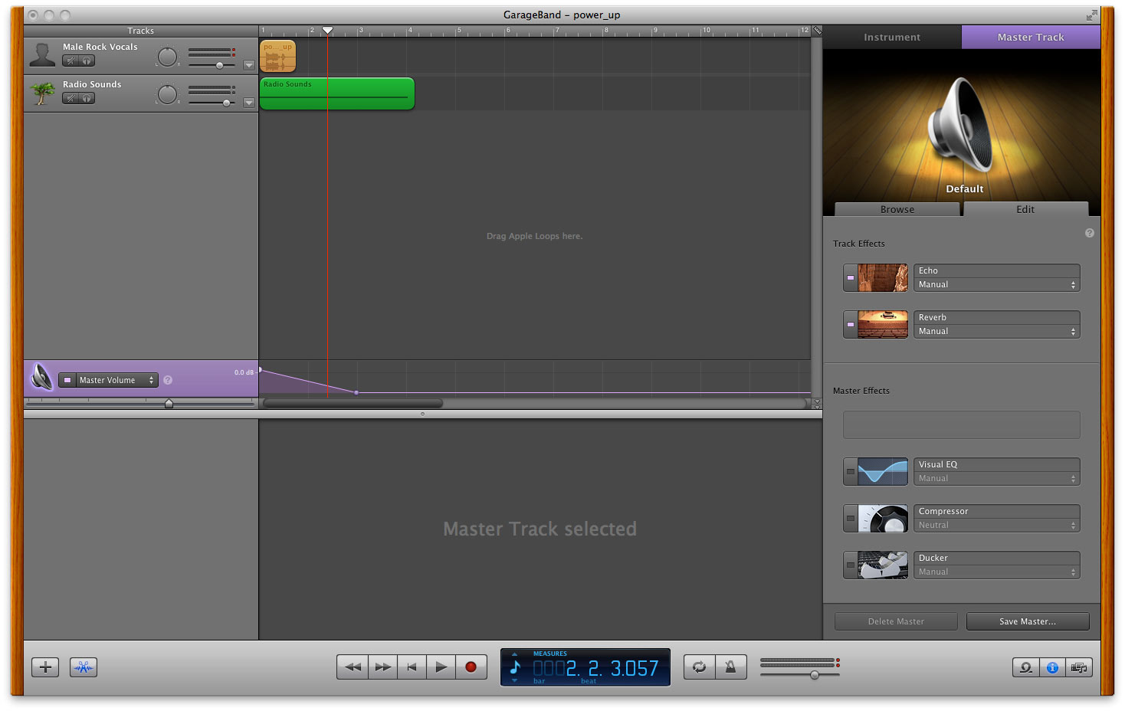Open the Media Browser
The image size is (1125, 711).
[x=1079, y=667]
